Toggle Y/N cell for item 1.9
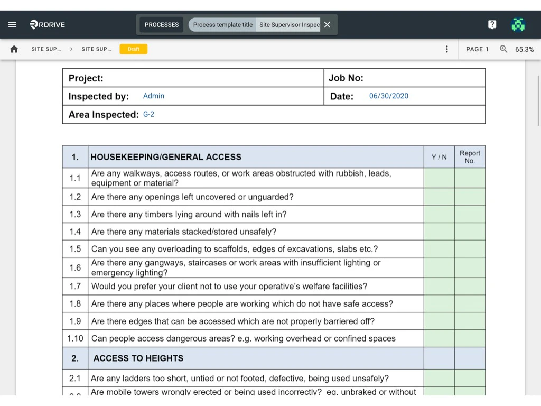The width and height of the screenshot is (541, 406). coord(439,321)
